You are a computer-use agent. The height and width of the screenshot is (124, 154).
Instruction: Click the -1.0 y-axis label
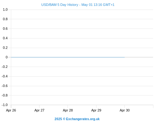pyautogui.click(x=5, y=105)
